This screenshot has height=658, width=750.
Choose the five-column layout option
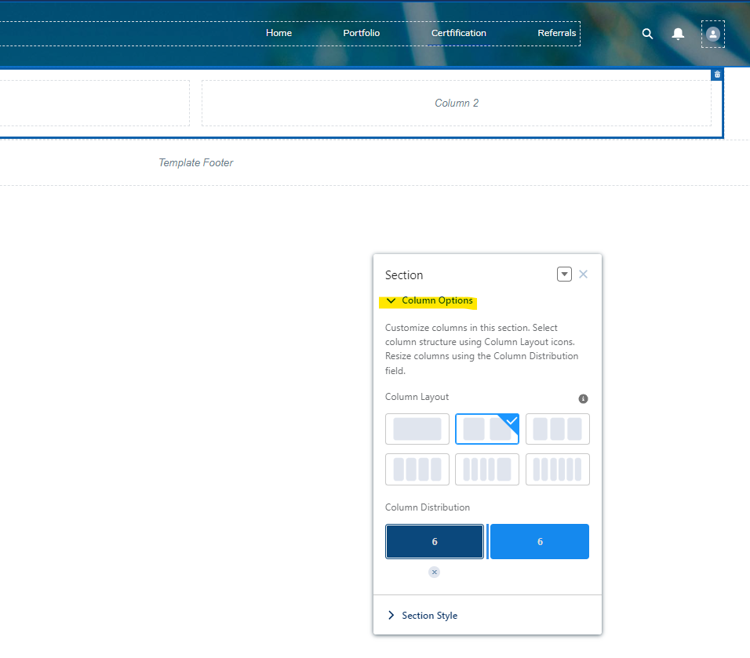(x=486, y=469)
